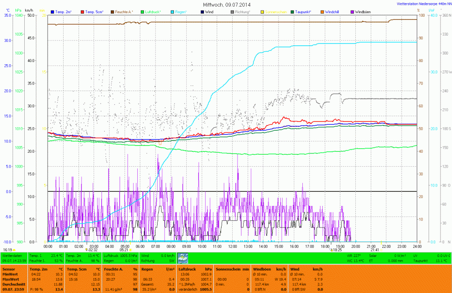452x293 pixels.
Task: Open the Wetterstation Niedersorpe 440m NN link
Action: 423,4
